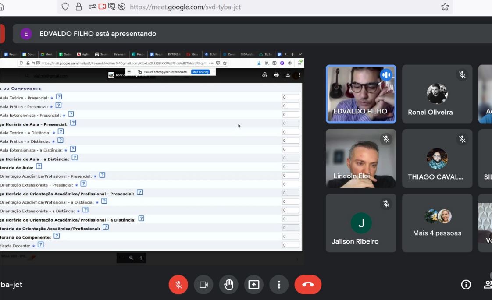Click the shield tracking protection icon
492x300 pixels.
(x=65, y=7)
